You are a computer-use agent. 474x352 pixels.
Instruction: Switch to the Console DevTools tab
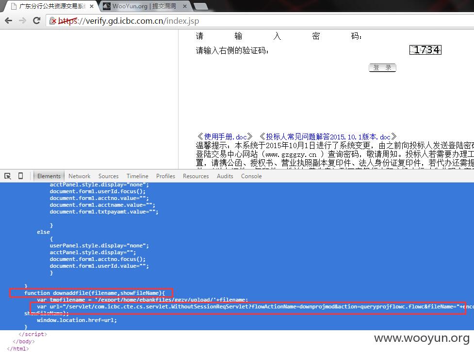pyautogui.click(x=251, y=176)
